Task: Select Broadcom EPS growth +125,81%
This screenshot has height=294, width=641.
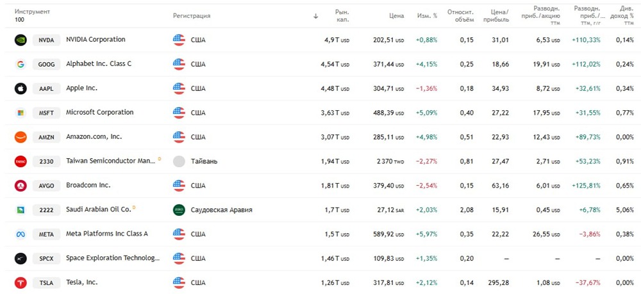Action: 585,186
